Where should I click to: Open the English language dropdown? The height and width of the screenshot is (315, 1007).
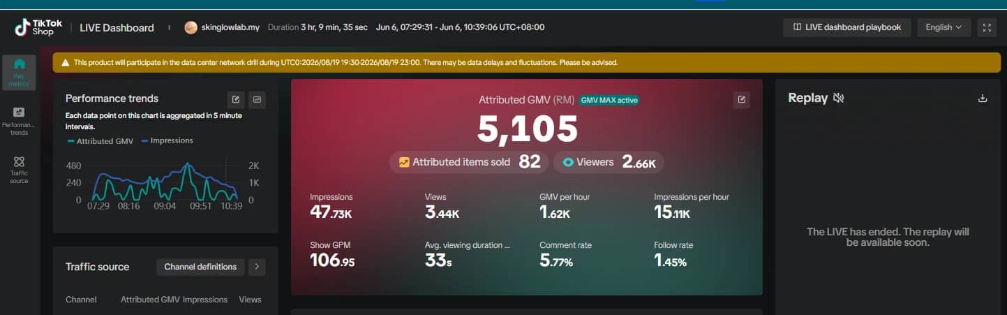[943, 27]
